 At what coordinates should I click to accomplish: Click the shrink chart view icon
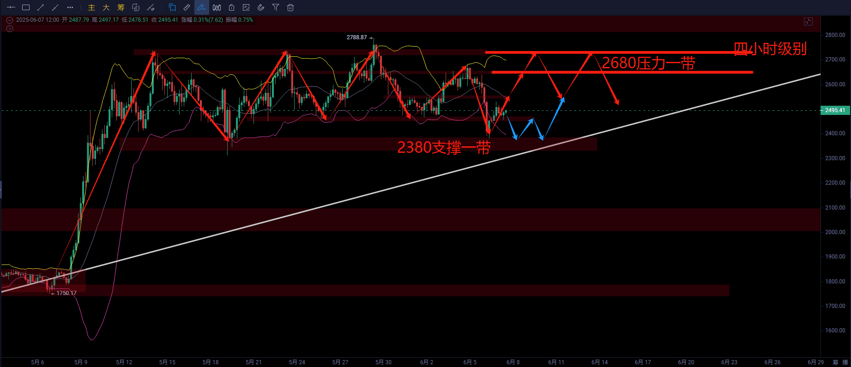point(808,21)
